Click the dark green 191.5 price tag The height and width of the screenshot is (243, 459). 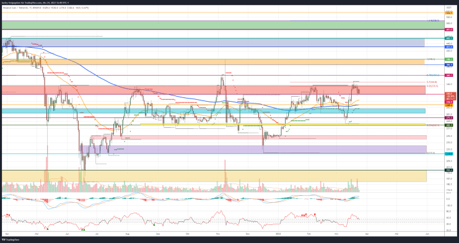448,170
